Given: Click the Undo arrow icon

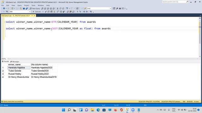Looking at the screenshot, I should (67, 8).
